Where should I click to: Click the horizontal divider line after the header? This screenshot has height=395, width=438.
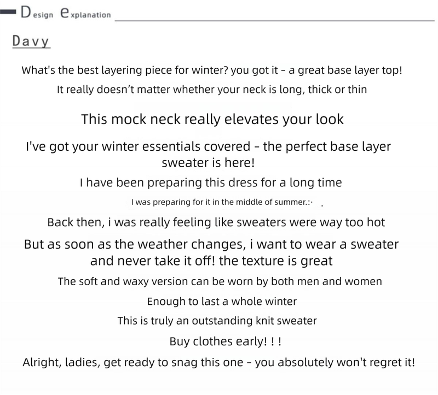pos(274,20)
